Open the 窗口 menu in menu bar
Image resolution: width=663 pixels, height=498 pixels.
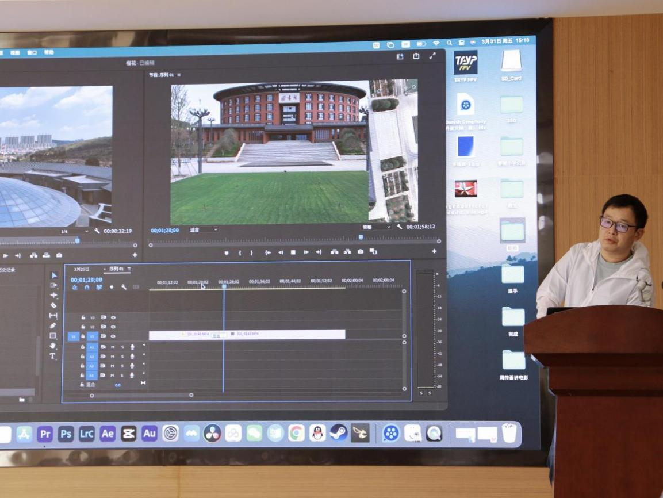click(32, 52)
